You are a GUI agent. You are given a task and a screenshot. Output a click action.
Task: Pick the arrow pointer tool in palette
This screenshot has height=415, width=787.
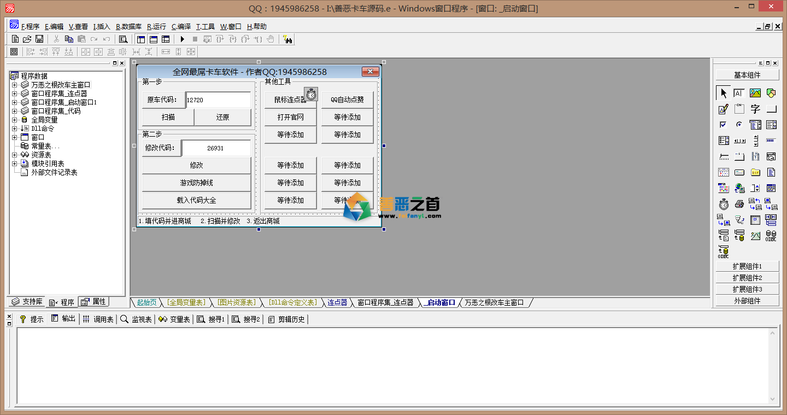tap(724, 93)
